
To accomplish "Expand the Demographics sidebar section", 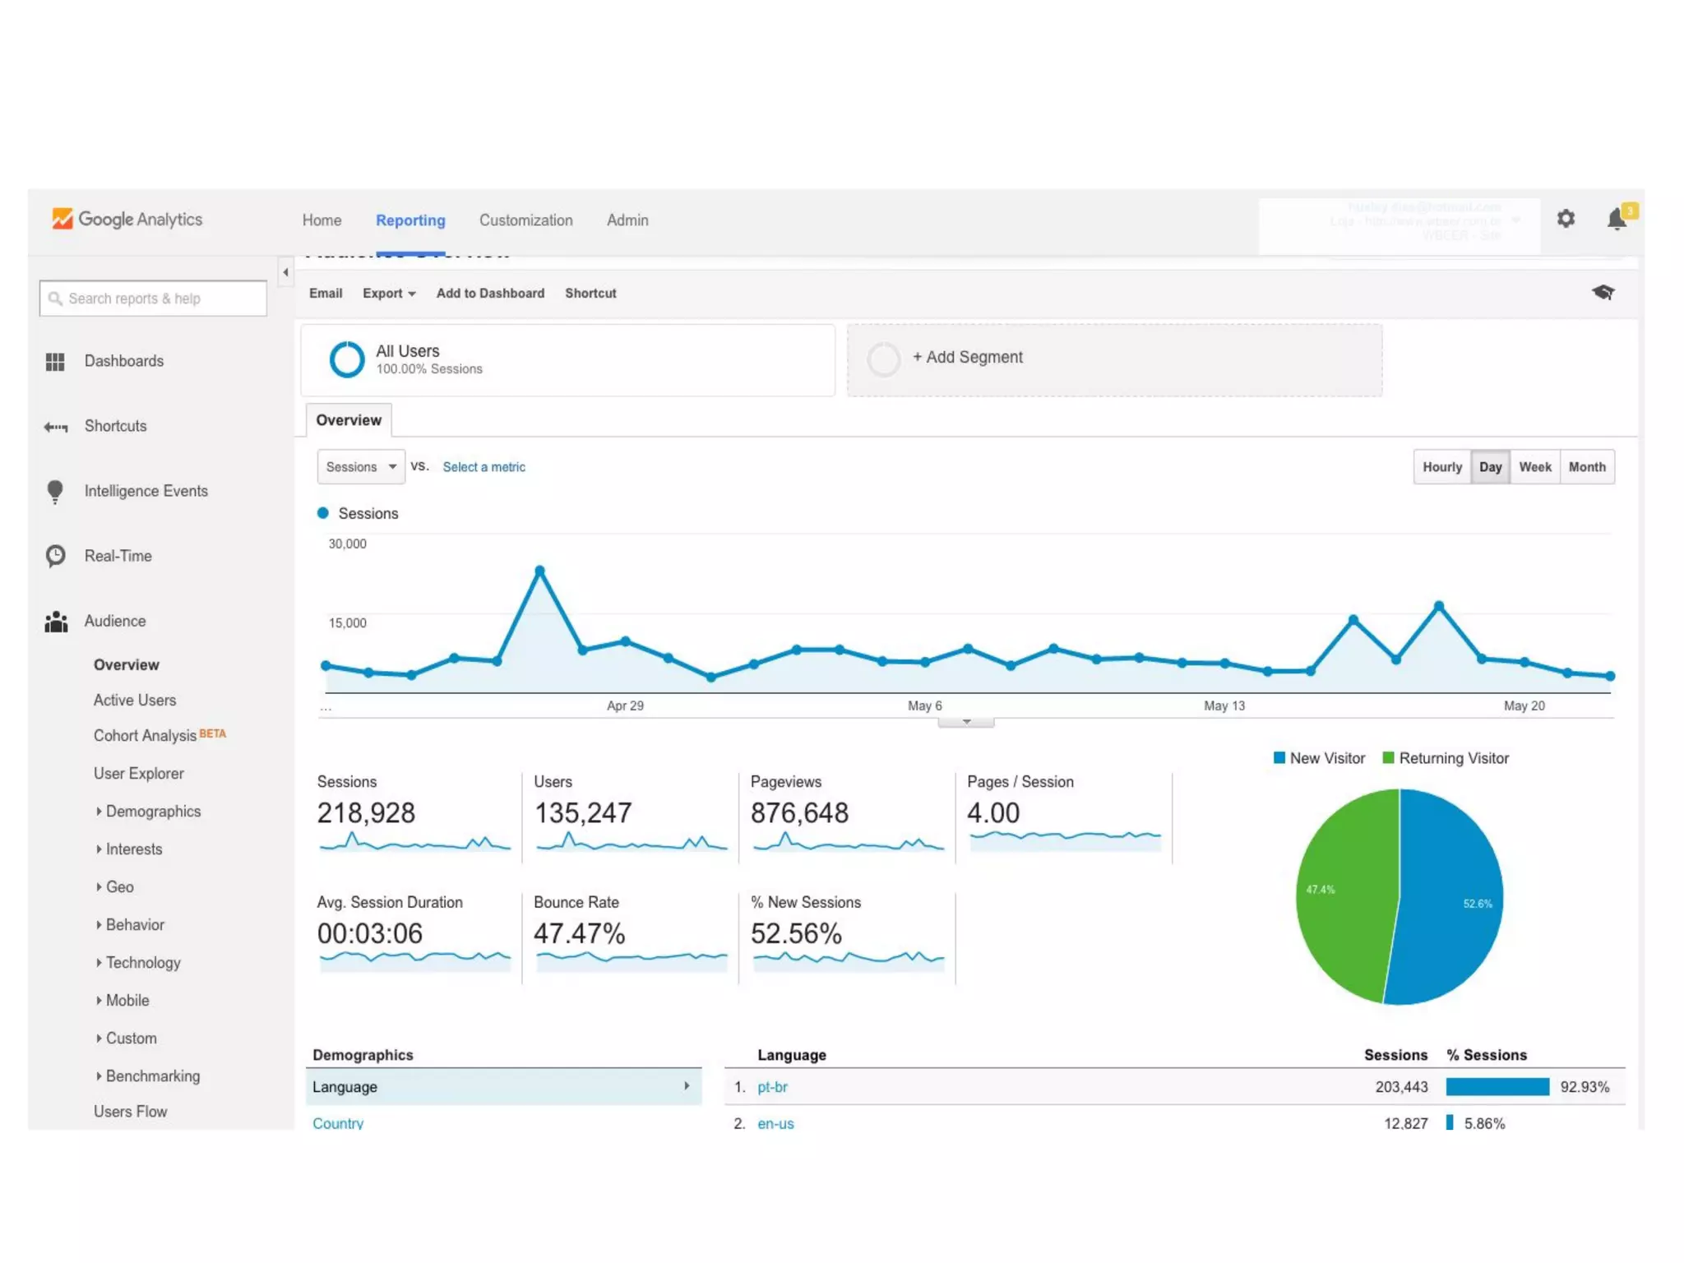I will pyautogui.click(x=152, y=812).
